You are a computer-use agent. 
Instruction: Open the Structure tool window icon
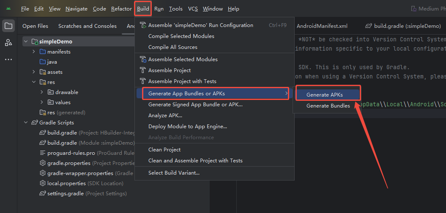8,43
